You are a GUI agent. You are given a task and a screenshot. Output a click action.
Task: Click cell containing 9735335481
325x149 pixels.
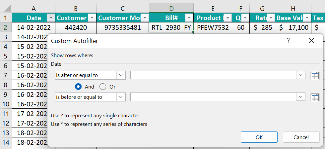123,27
